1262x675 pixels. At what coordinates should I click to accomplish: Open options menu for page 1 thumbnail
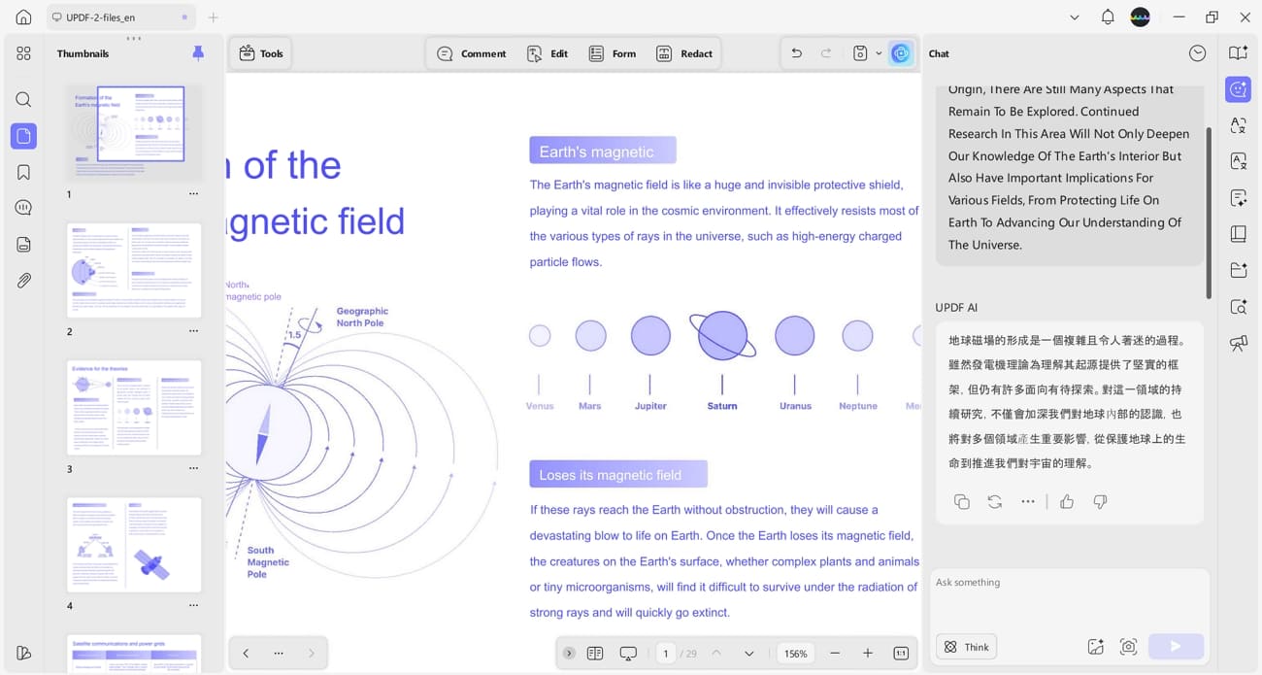(x=193, y=194)
